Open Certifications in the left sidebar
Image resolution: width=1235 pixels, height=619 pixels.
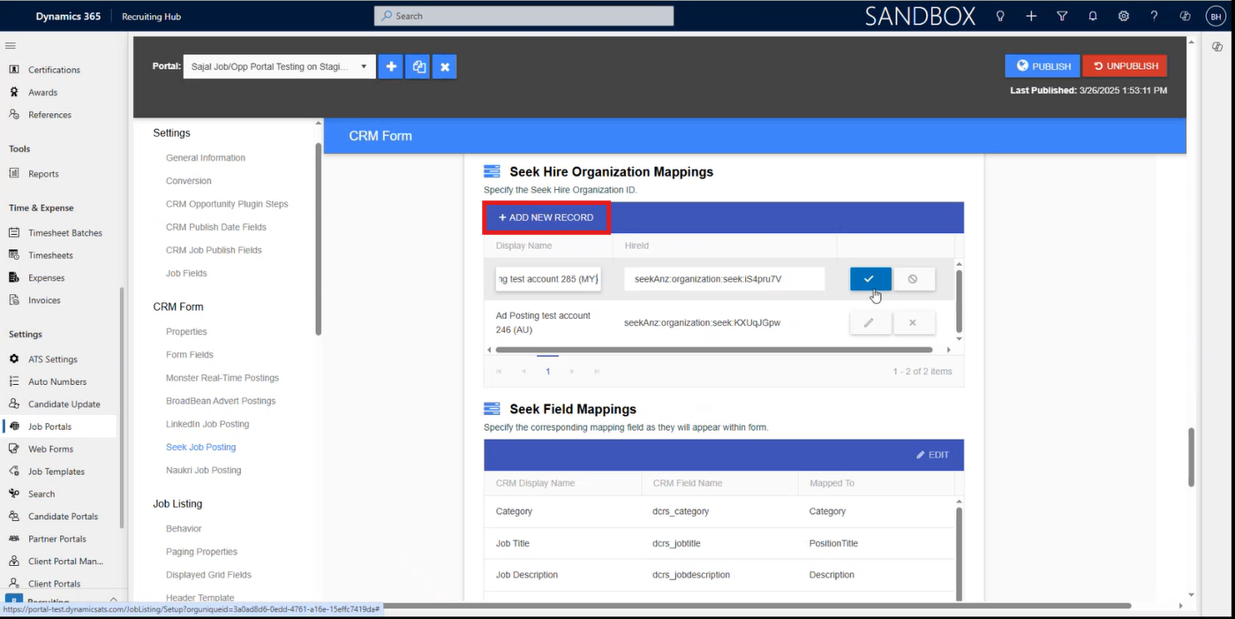pyautogui.click(x=54, y=70)
